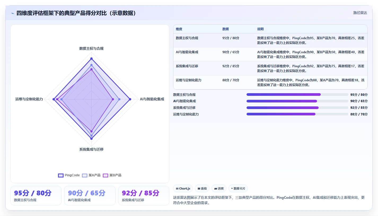Select the 数据主权与合规 table row name

[187, 38]
